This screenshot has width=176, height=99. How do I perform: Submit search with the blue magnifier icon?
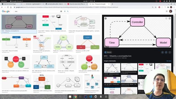click(68, 11)
